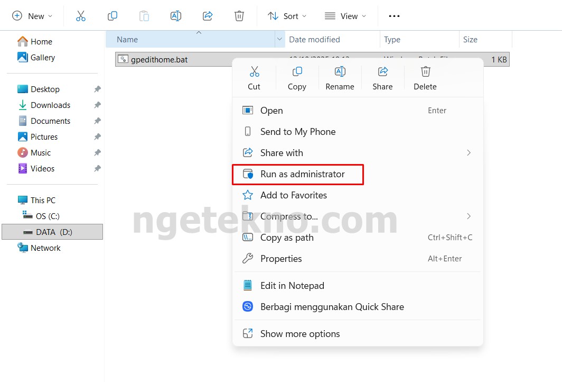Open the View dropdown menu
The image size is (562, 382).
click(345, 16)
